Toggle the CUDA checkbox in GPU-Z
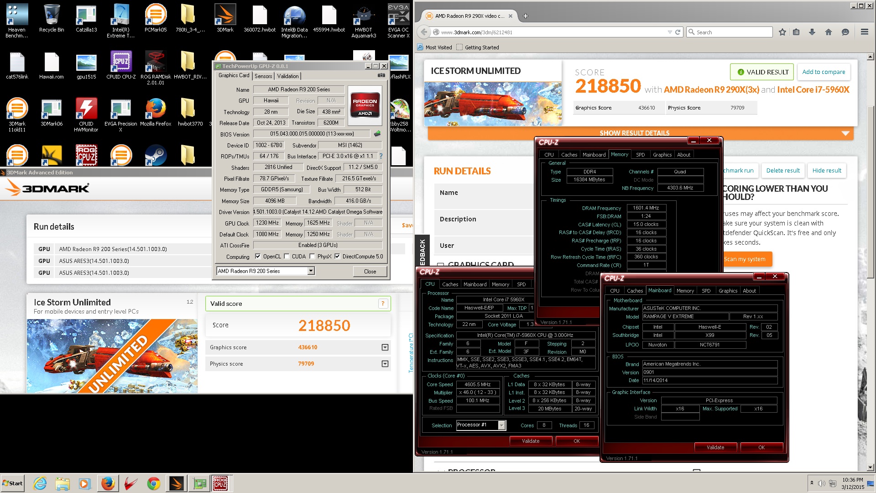This screenshot has height=493, width=876. click(287, 257)
